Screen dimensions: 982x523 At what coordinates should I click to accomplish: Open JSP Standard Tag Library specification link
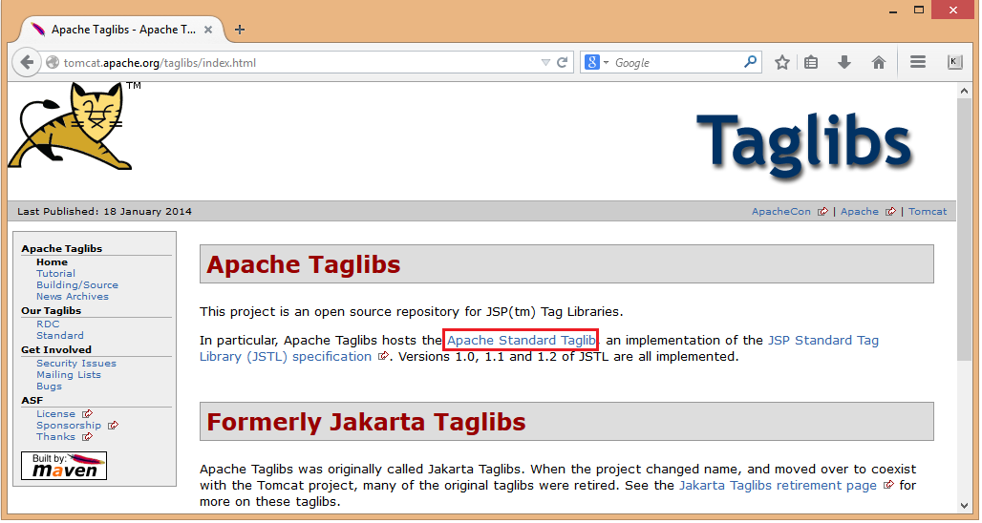[x=539, y=348]
